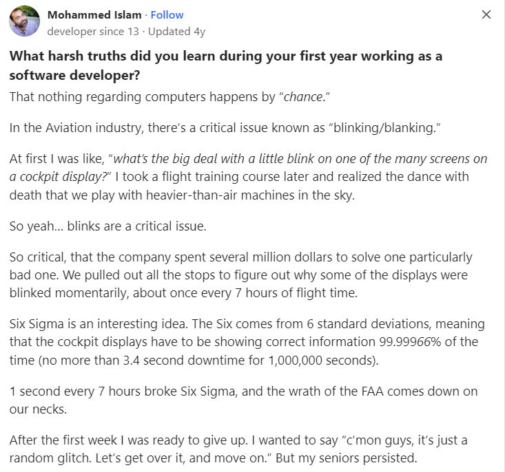Close the answer with the X icon

[486, 14]
